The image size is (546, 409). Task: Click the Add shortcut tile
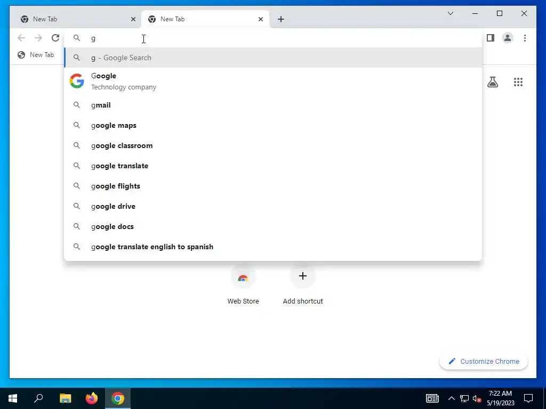303,285
